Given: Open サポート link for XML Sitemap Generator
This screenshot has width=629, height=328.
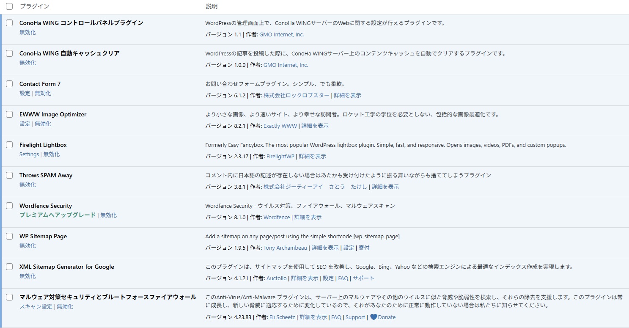Looking at the screenshot, I should (363, 278).
